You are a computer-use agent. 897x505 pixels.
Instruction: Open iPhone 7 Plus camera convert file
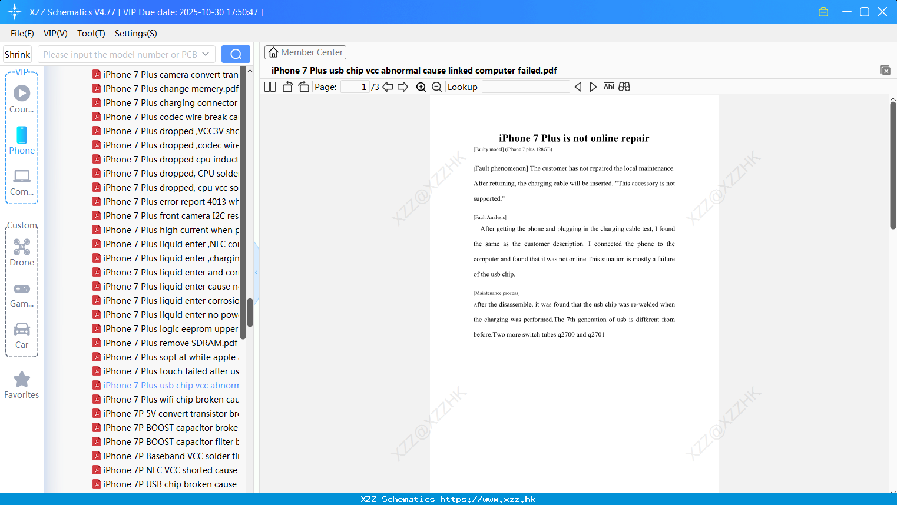[166, 74]
